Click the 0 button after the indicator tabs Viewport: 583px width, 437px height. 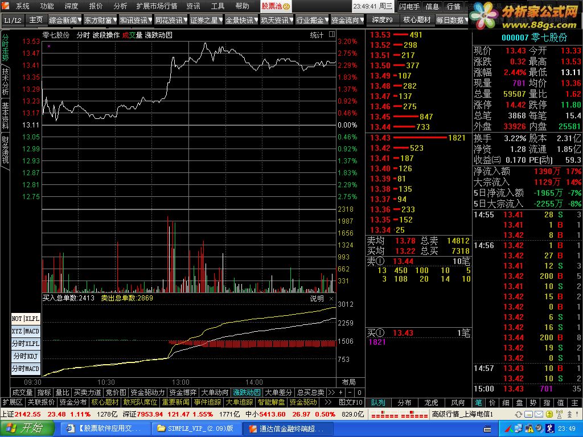coord(359,393)
